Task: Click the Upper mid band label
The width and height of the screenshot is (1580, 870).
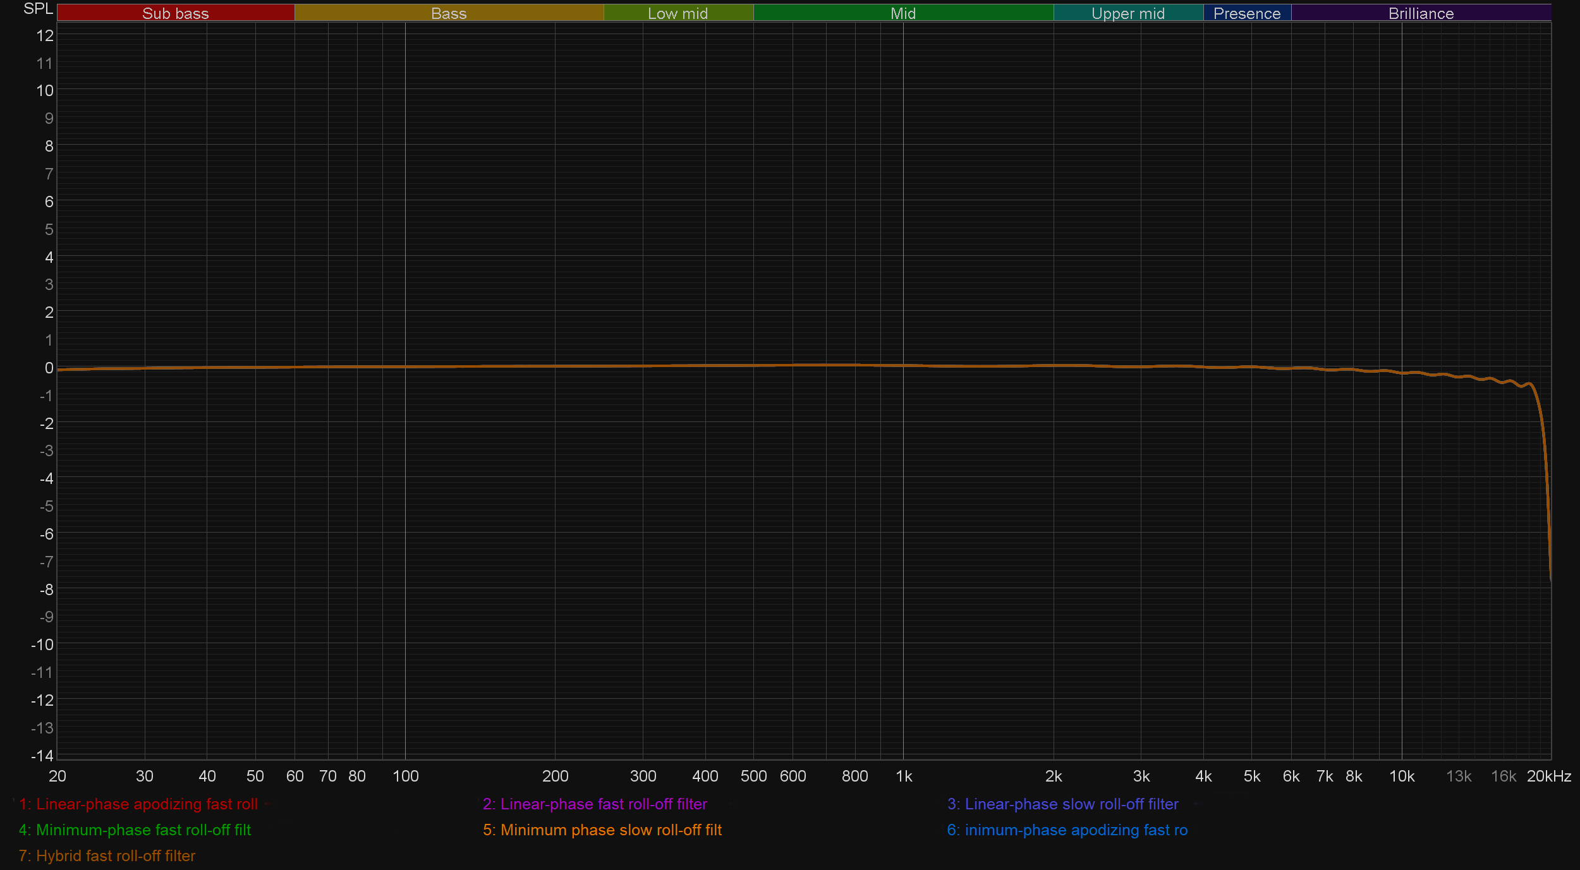Action: [x=1127, y=13]
